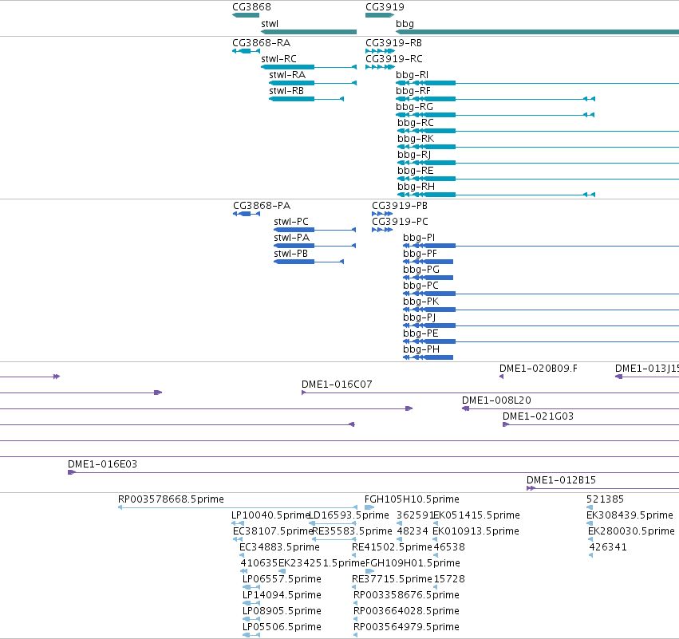Image resolution: width=679 pixels, height=639 pixels.
Task: Select the EC38107.5prime EST
Action: click(238, 539)
